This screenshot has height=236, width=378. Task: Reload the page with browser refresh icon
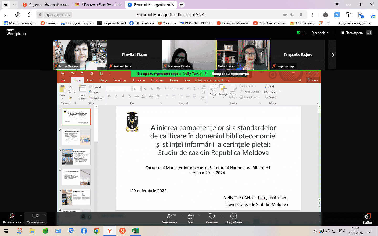pyautogui.click(x=29, y=15)
